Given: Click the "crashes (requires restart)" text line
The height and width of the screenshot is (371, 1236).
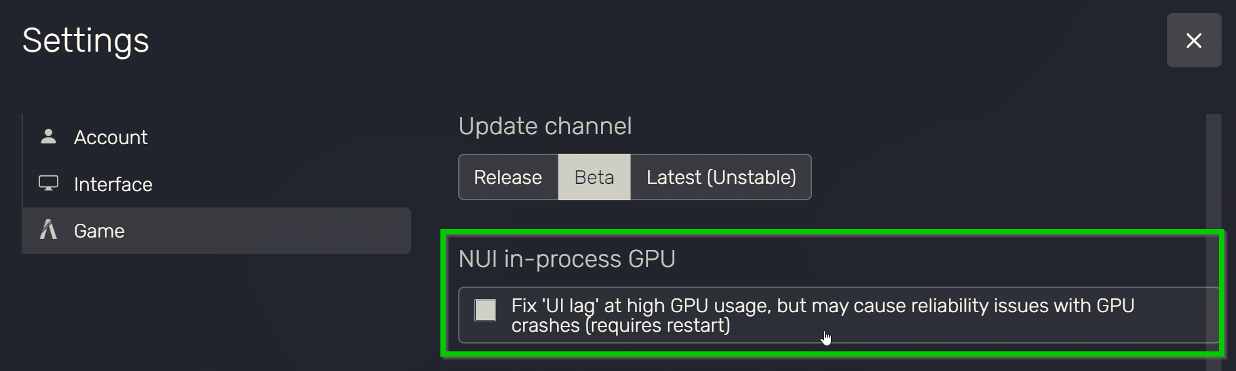Looking at the screenshot, I should [621, 326].
